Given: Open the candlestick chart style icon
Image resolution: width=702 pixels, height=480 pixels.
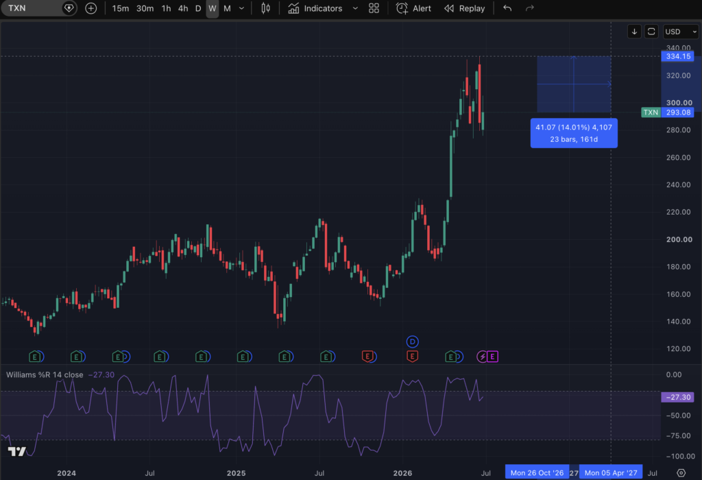Looking at the screenshot, I should [265, 8].
